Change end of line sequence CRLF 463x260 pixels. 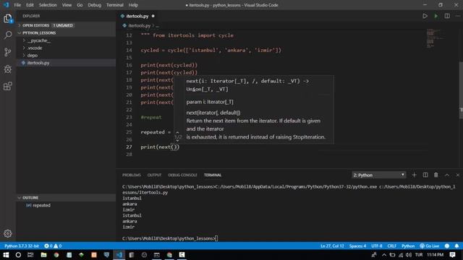392,246
